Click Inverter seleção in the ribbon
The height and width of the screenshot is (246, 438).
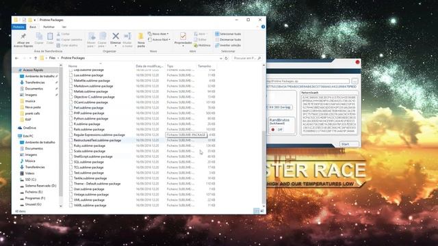[228, 45]
